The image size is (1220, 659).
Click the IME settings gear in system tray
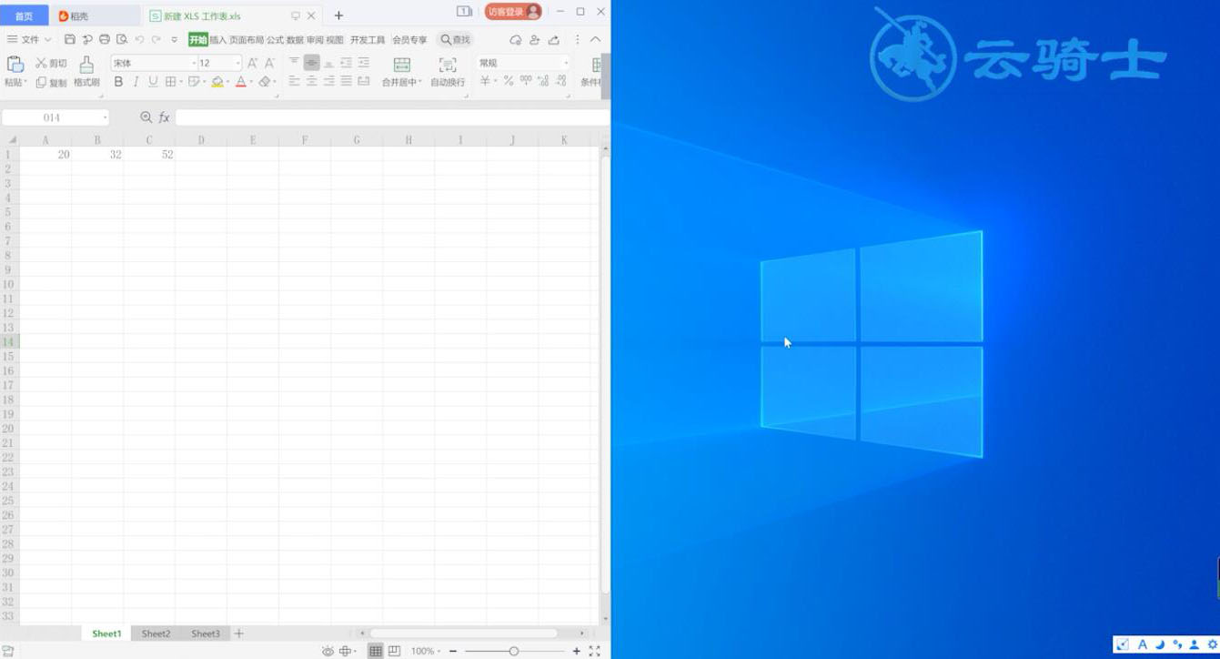pyautogui.click(x=1212, y=644)
